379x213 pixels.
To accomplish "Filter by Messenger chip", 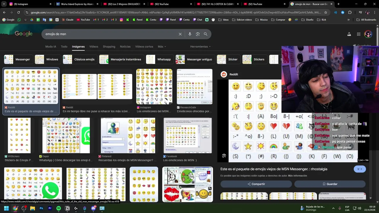I will tap(18, 59).
